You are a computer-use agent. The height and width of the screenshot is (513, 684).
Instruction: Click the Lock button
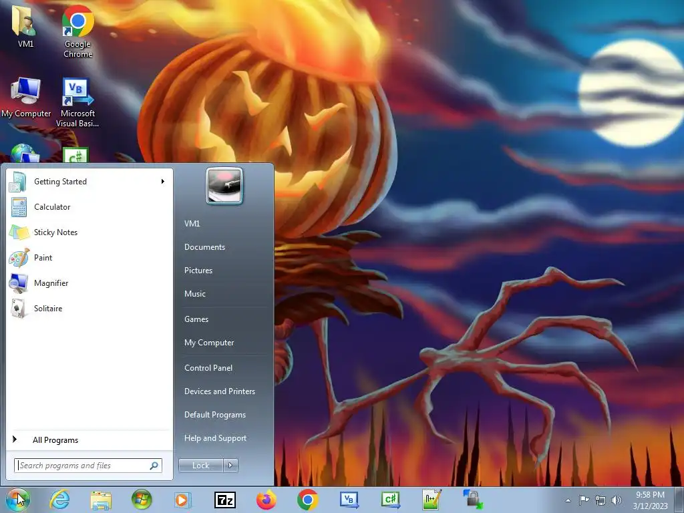point(200,466)
